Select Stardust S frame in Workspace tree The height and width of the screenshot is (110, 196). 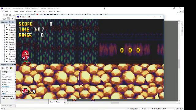point(12,59)
